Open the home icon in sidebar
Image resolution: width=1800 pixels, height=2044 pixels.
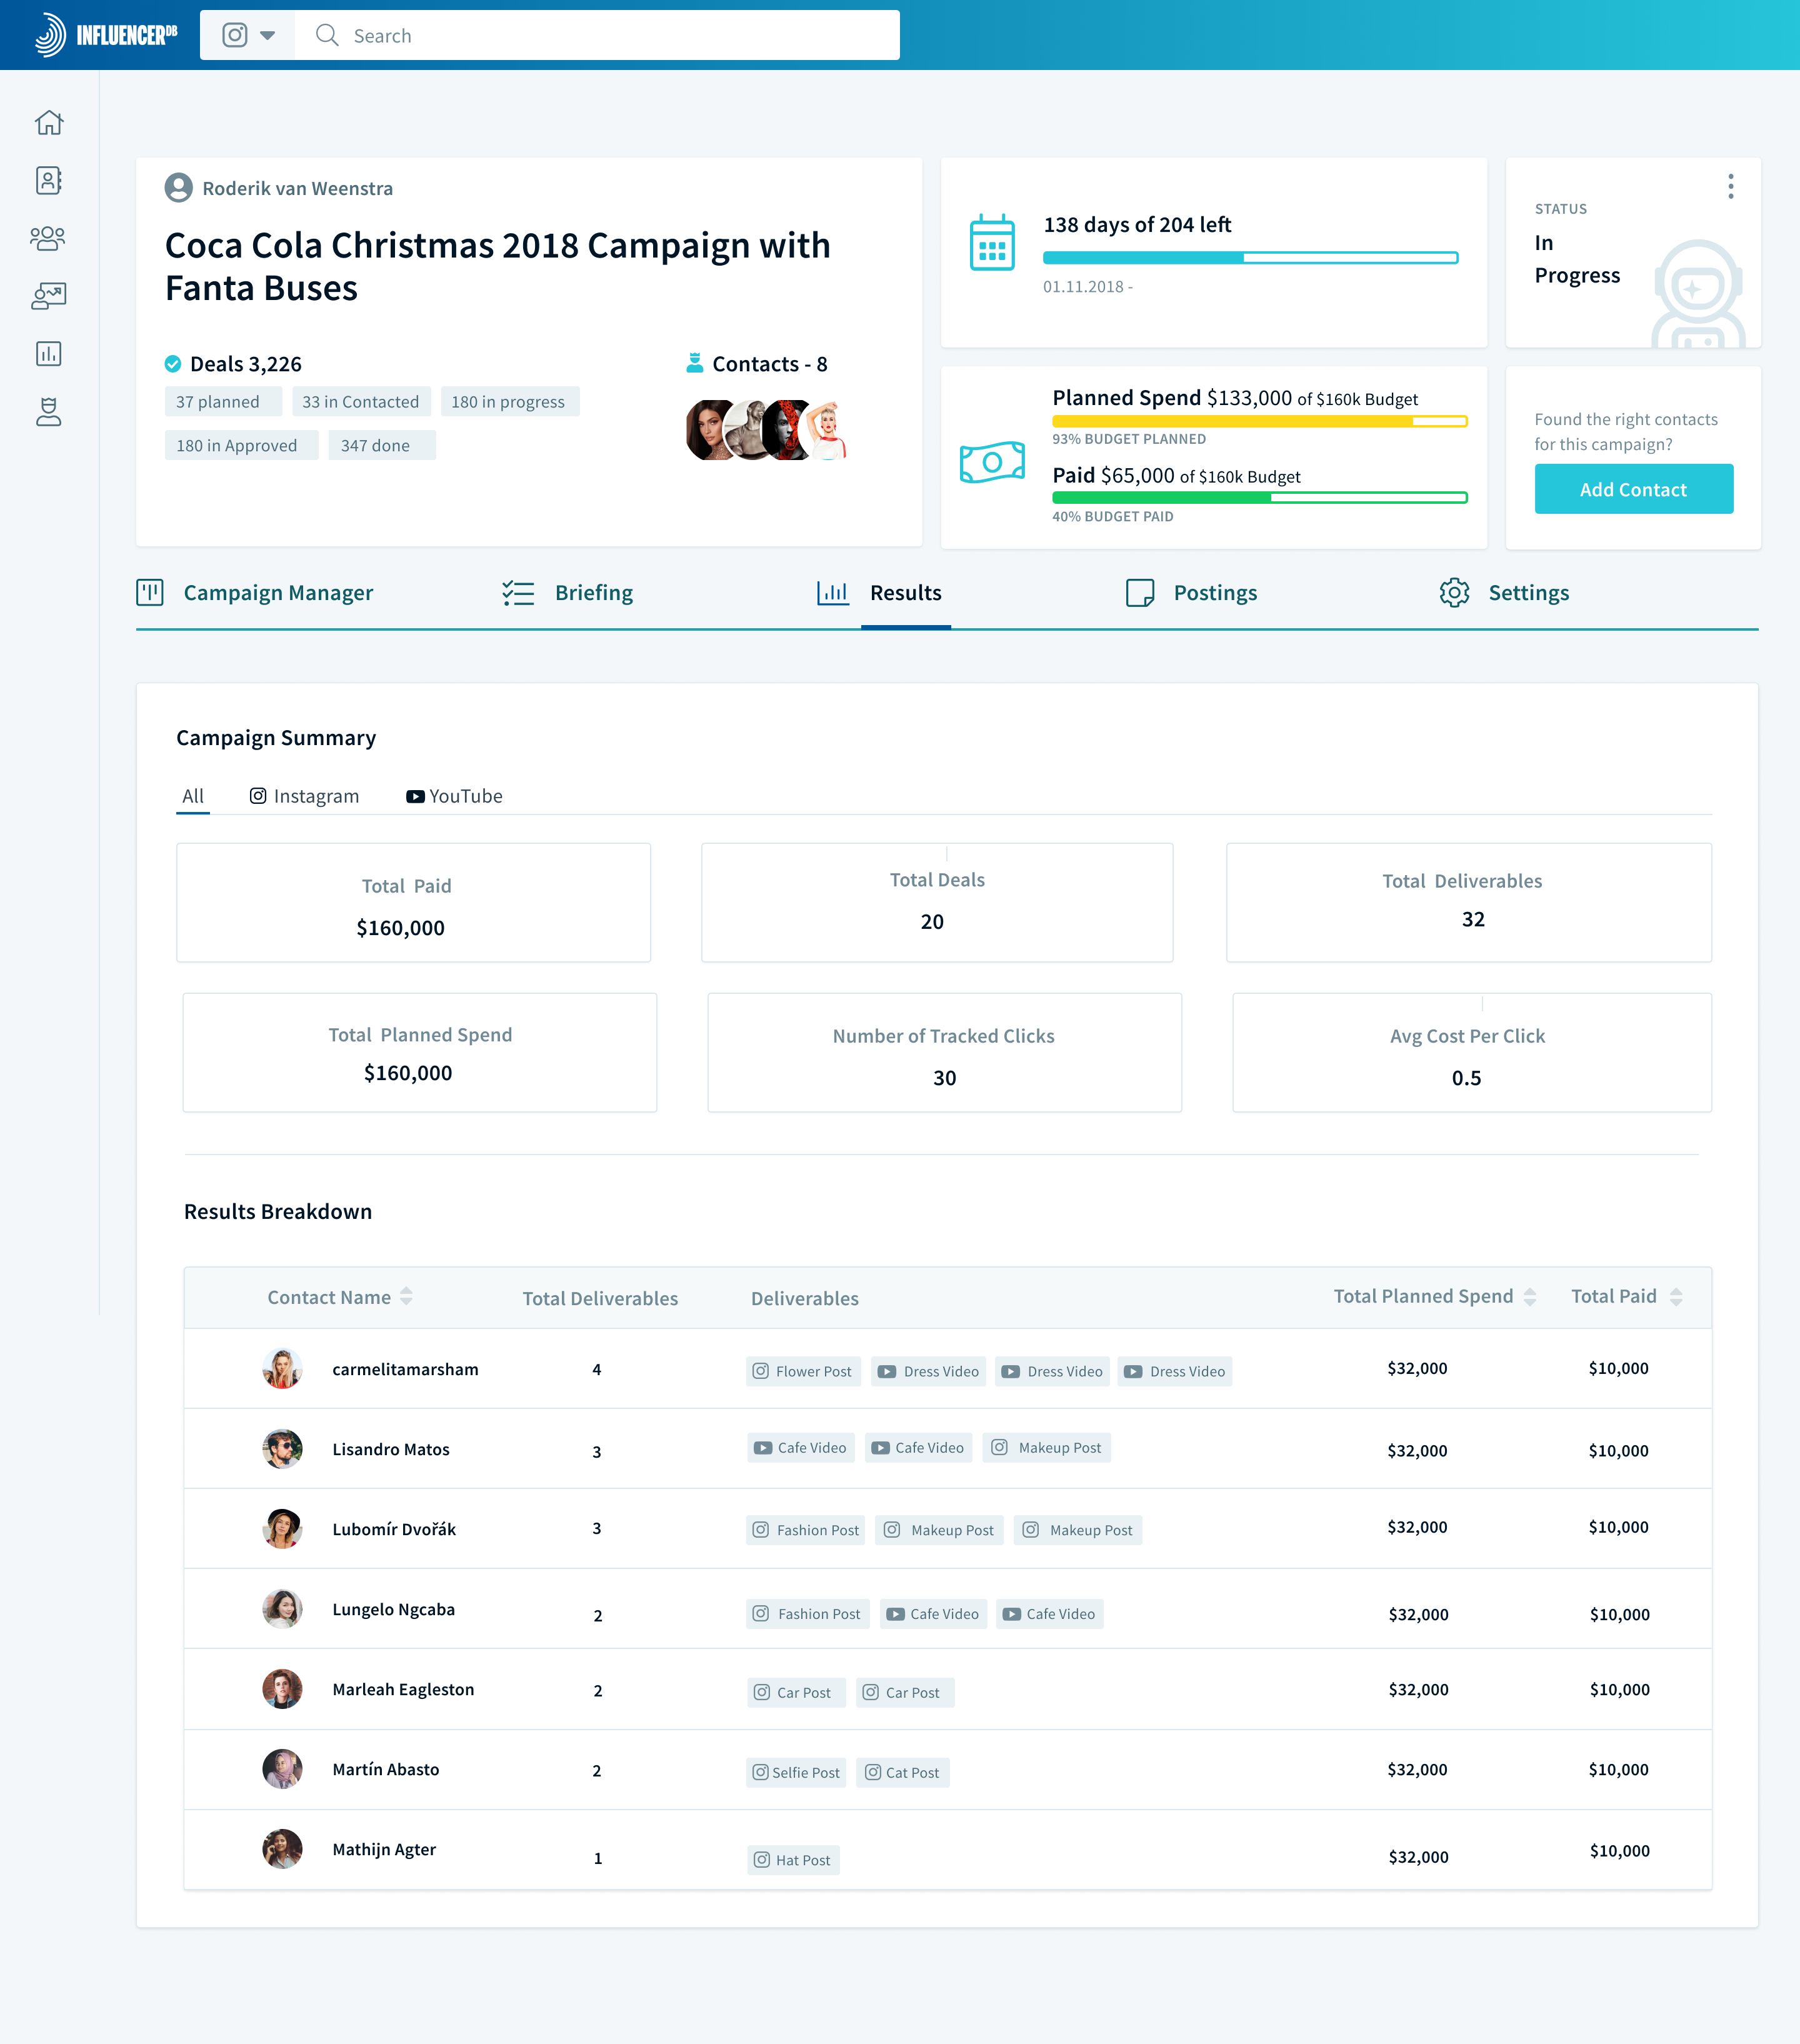(48, 123)
